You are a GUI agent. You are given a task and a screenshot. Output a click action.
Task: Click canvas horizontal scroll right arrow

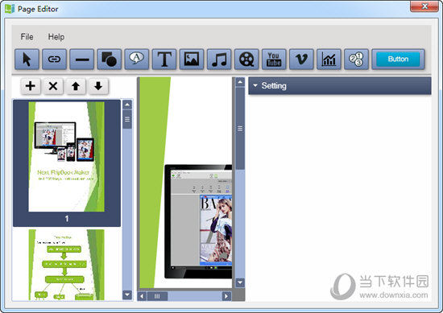(x=226, y=296)
